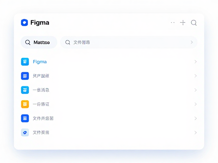Click the light blue icon in third list row
Image resolution: width=218 pixels, height=163 pixels.
pyautogui.click(x=25, y=90)
